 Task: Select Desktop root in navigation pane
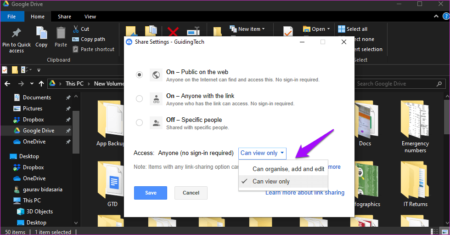pos(29,156)
